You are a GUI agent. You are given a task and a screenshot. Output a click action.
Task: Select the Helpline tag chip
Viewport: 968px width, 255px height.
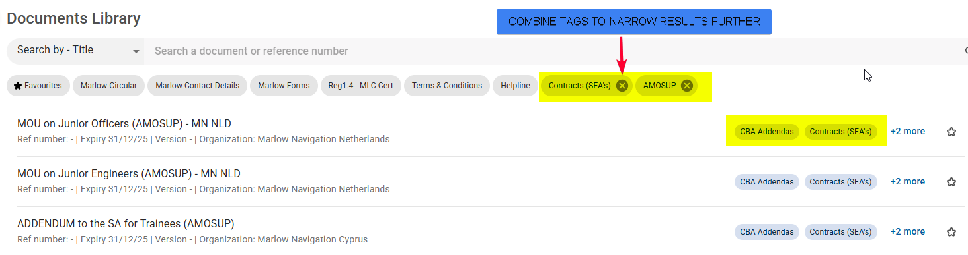[x=515, y=86]
